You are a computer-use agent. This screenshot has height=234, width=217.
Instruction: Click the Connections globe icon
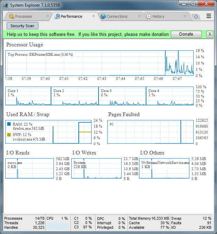(x=103, y=16)
